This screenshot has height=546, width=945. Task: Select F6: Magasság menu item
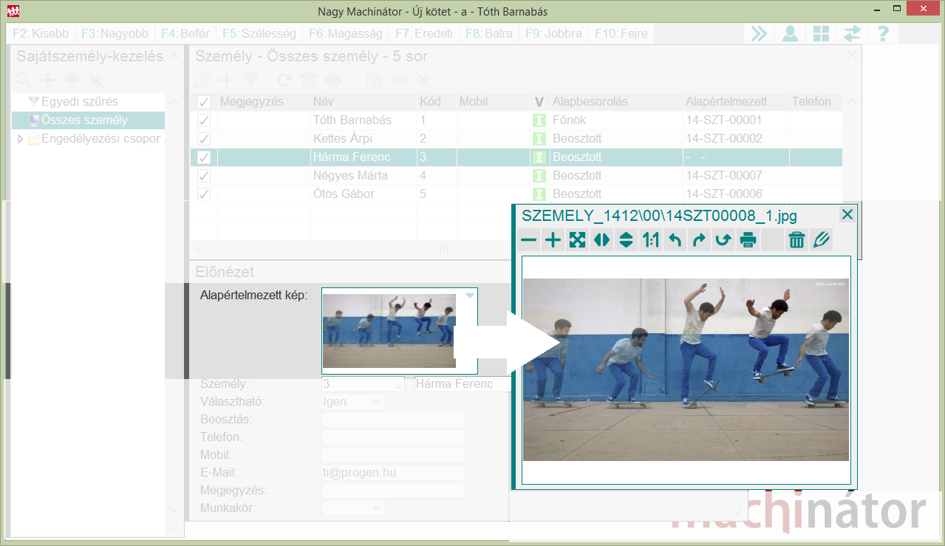(x=346, y=33)
